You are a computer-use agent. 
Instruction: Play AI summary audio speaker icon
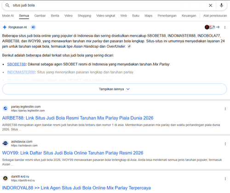pyautogui.click(x=33, y=27)
